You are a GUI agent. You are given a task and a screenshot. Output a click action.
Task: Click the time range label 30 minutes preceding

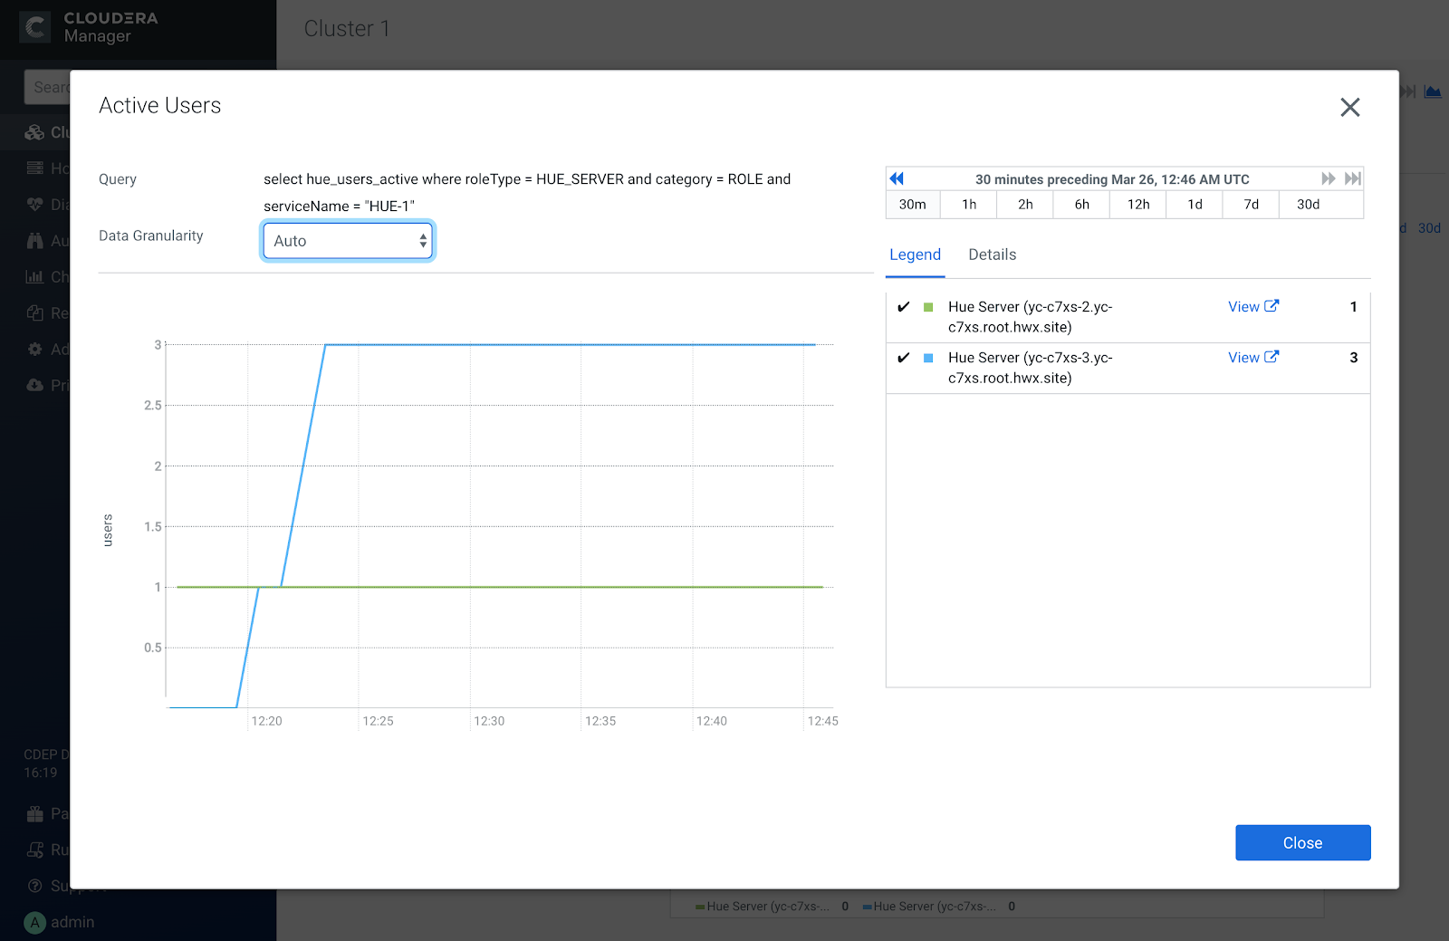(1112, 179)
